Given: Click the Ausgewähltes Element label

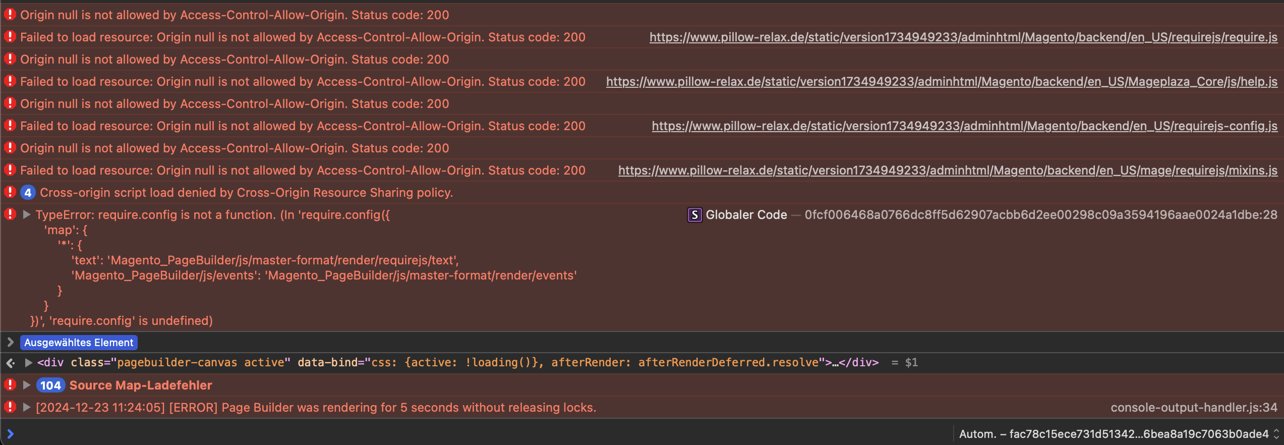Looking at the screenshot, I should 79,343.
